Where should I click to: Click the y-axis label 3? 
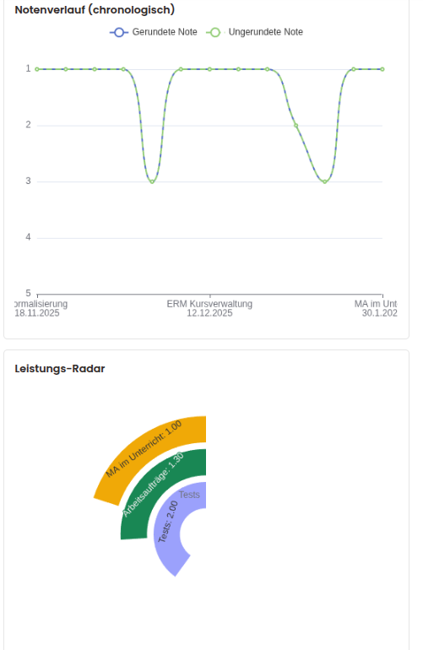point(28,181)
